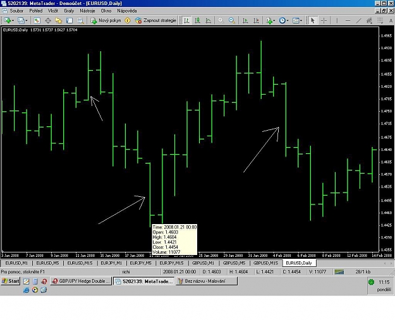Screen dimensions: 395x320
Task: Click the Profiles icon in toolbar
Action: 21,20
